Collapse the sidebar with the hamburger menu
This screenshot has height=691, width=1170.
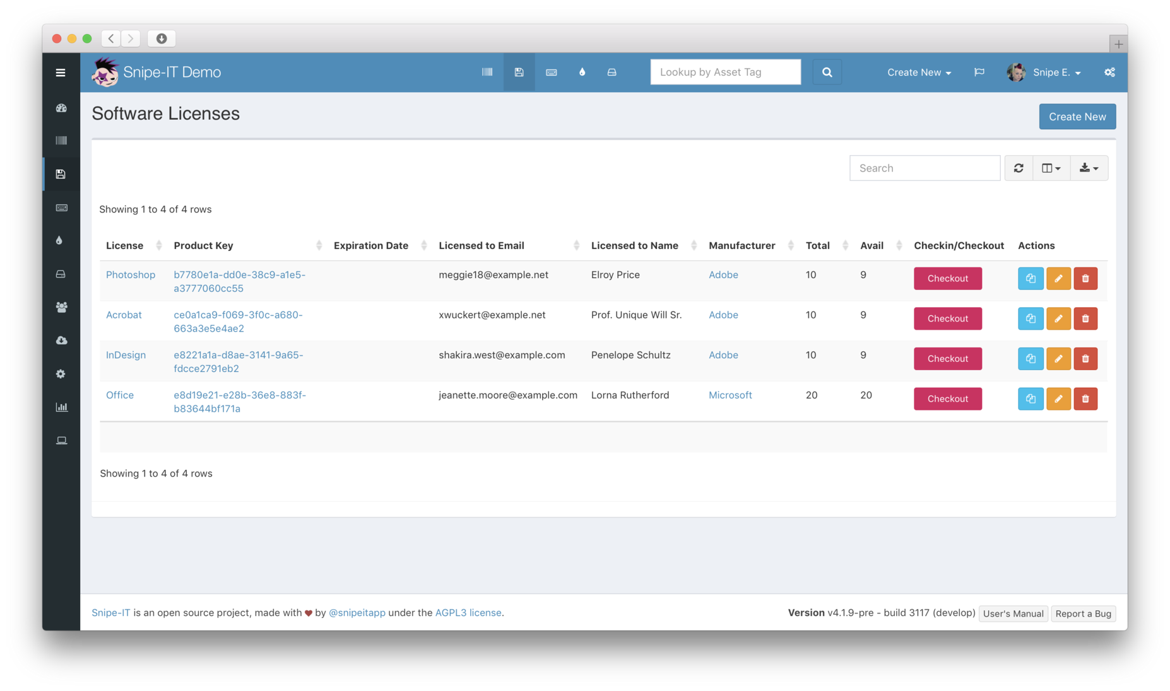[x=61, y=72]
